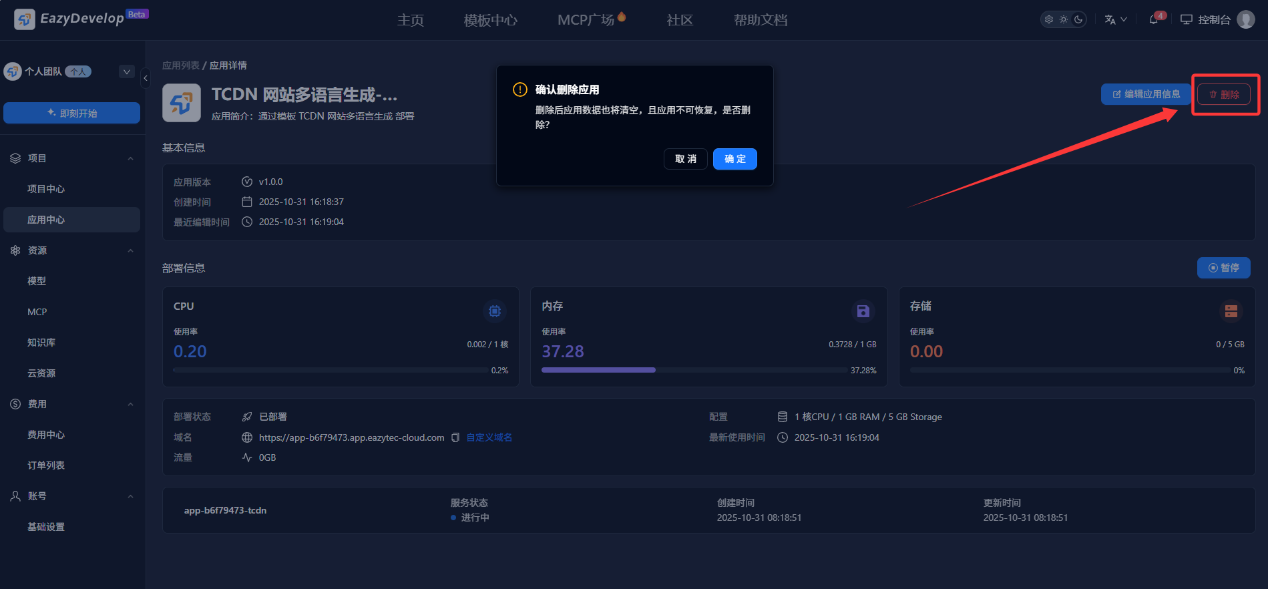Viewport: 1268px width, 589px height.
Task: Click the memory usage progress bar
Action: pyautogui.click(x=694, y=370)
